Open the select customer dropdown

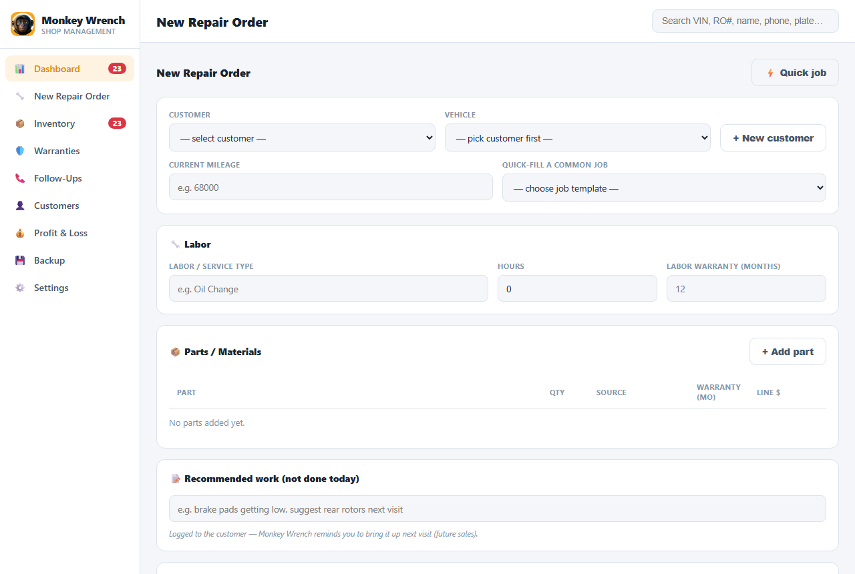[x=302, y=138]
